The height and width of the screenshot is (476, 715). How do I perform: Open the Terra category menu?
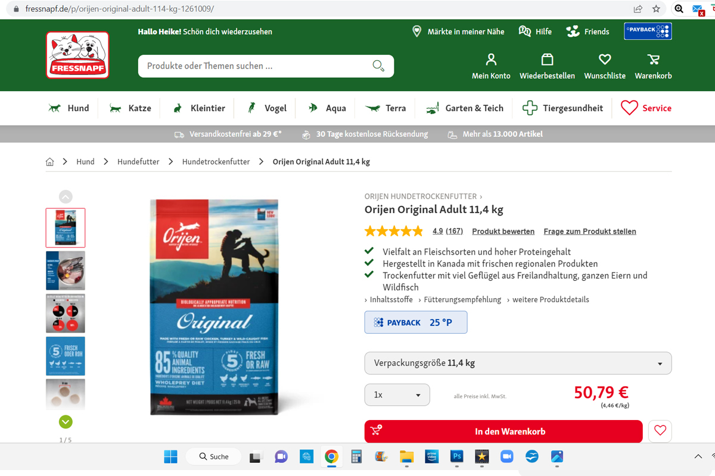pos(386,108)
